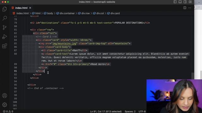Open the Accounts menu icon
This screenshot has height=113, width=202.
click(5, 95)
